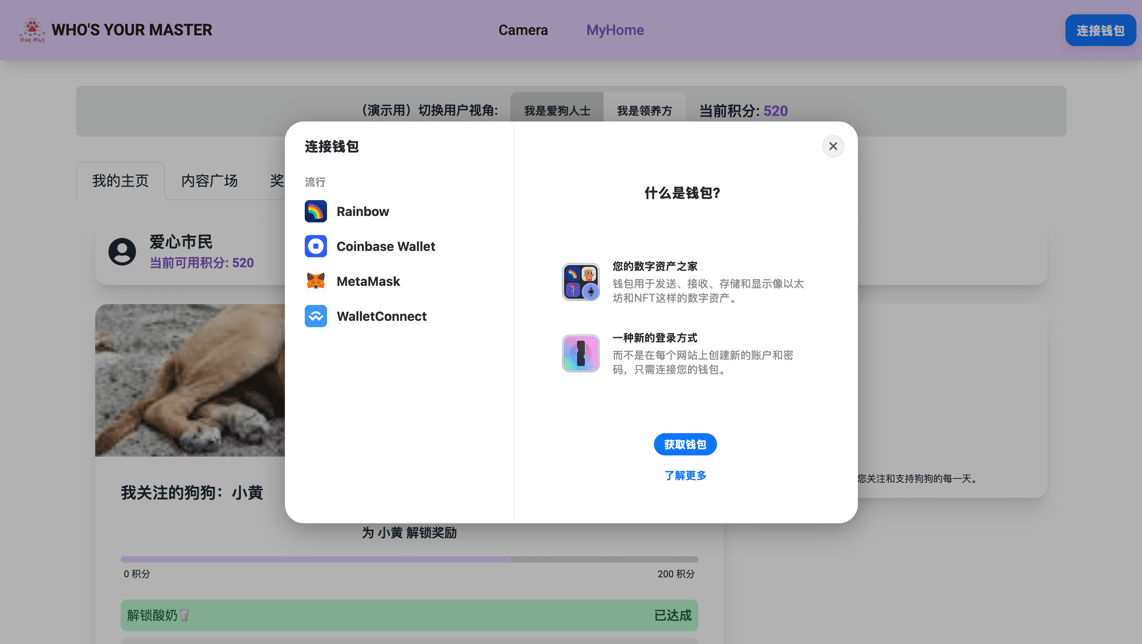Click the WalletConnect logo icon
Image resolution: width=1142 pixels, height=644 pixels.
[315, 316]
